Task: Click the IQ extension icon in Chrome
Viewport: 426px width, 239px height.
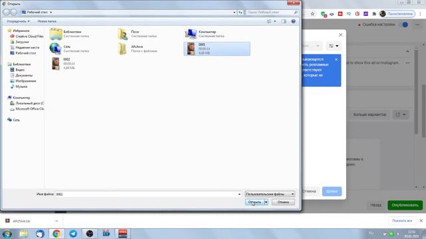Action: 349,13
